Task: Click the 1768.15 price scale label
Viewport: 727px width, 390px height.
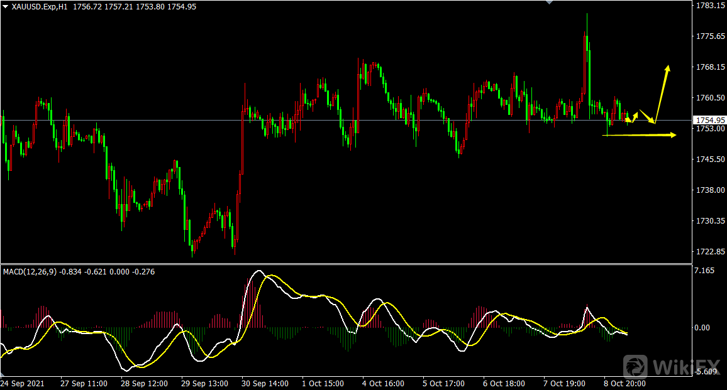Action: coord(708,67)
